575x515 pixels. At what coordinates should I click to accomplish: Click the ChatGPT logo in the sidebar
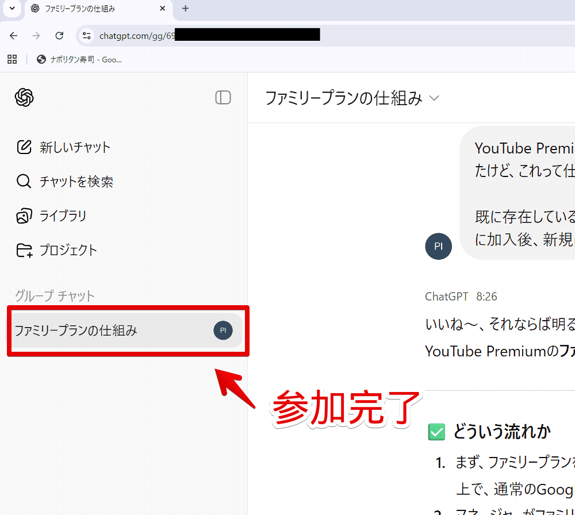point(24,98)
